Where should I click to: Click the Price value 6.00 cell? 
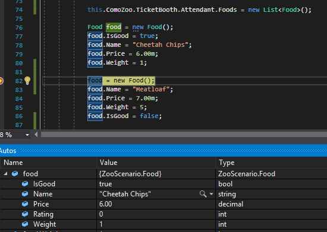point(156,204)
